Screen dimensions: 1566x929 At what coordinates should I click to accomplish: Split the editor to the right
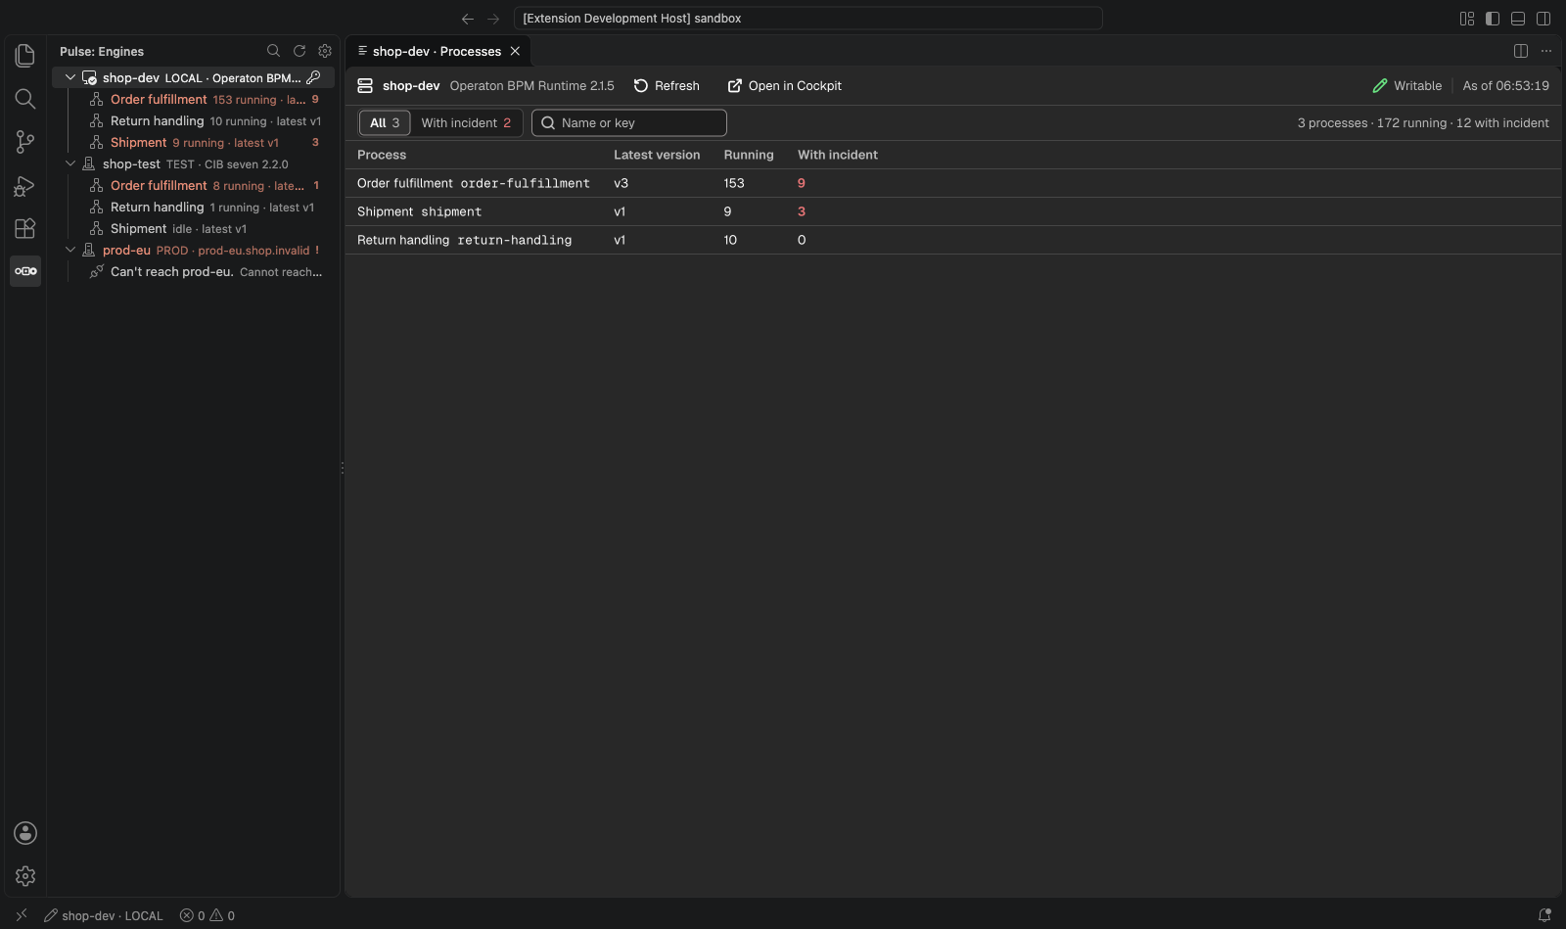pos(1521,51)
